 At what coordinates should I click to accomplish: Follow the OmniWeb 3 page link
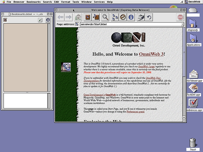(146, 66)
